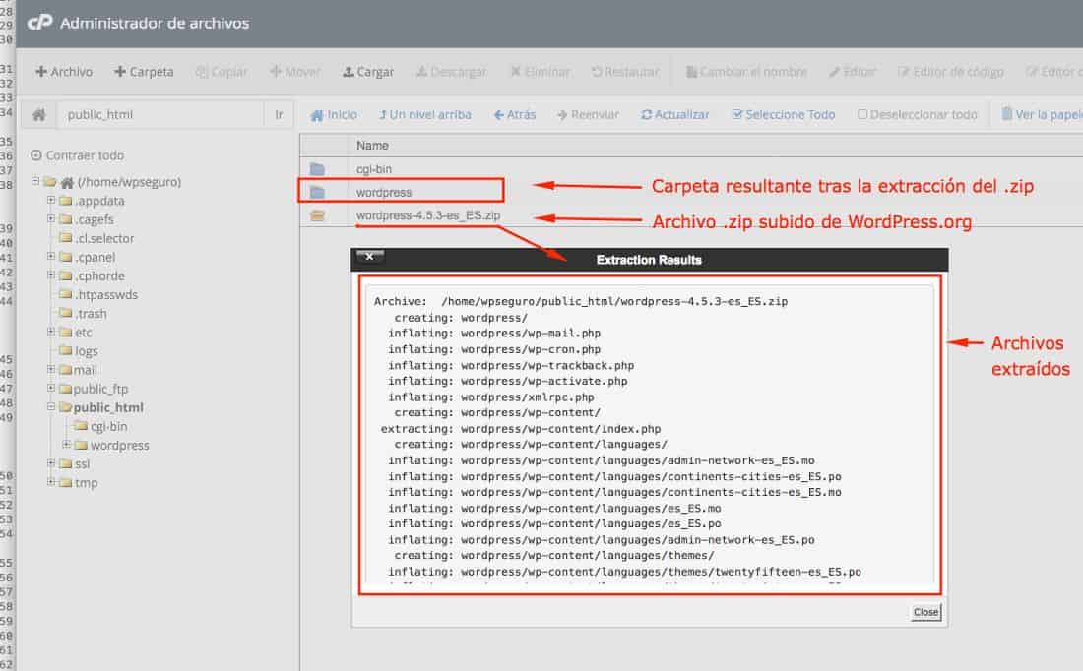
Task: Select .trash in the folder tree
Action: [x=92, y=314]
